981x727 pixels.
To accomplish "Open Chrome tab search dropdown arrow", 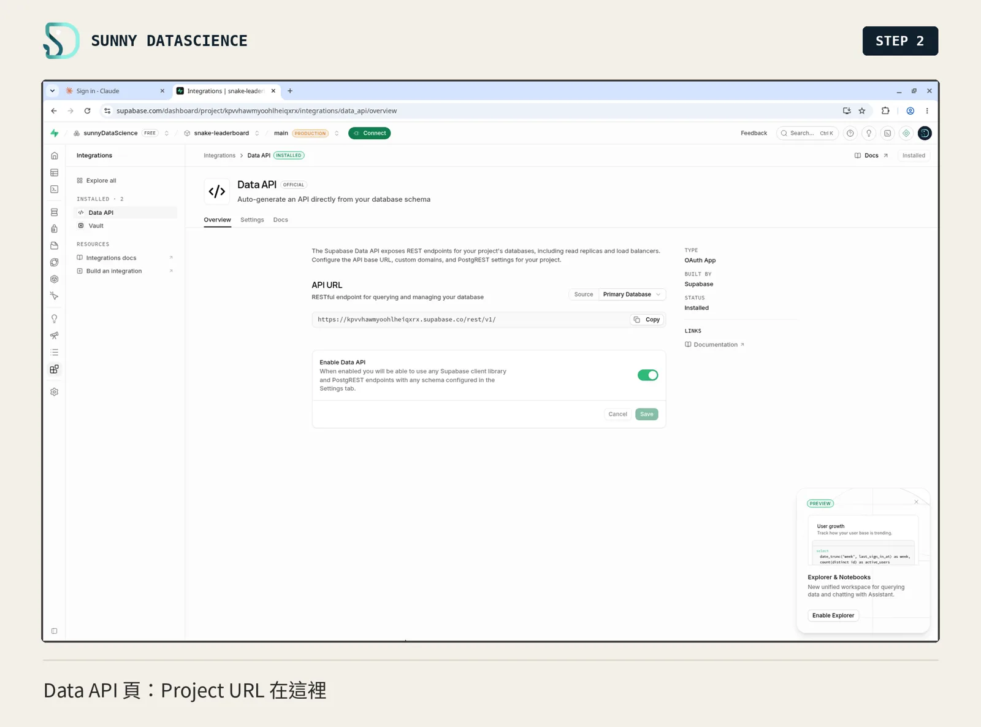I will (53, 91).
